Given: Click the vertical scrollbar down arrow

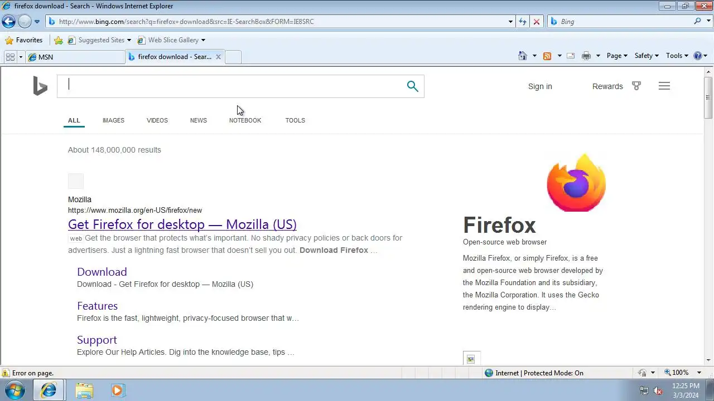Looking at the screenshot, I should [x=708, y=360].
